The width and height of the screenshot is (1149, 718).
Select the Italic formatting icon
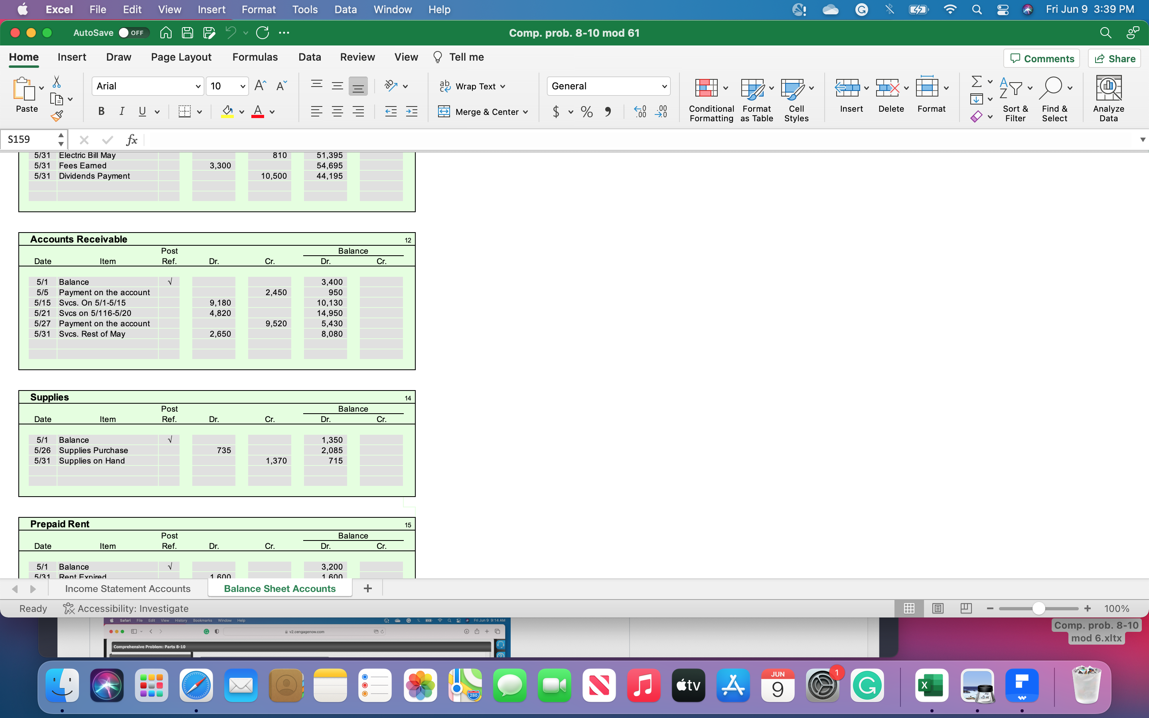click(122, 112)
